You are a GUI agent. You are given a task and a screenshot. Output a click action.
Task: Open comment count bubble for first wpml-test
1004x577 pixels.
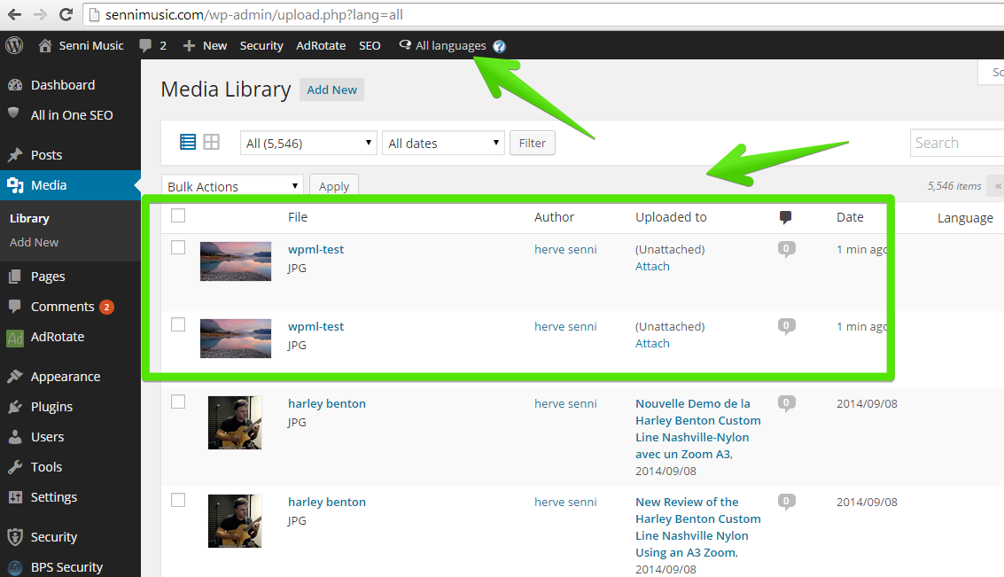point(786,249)
